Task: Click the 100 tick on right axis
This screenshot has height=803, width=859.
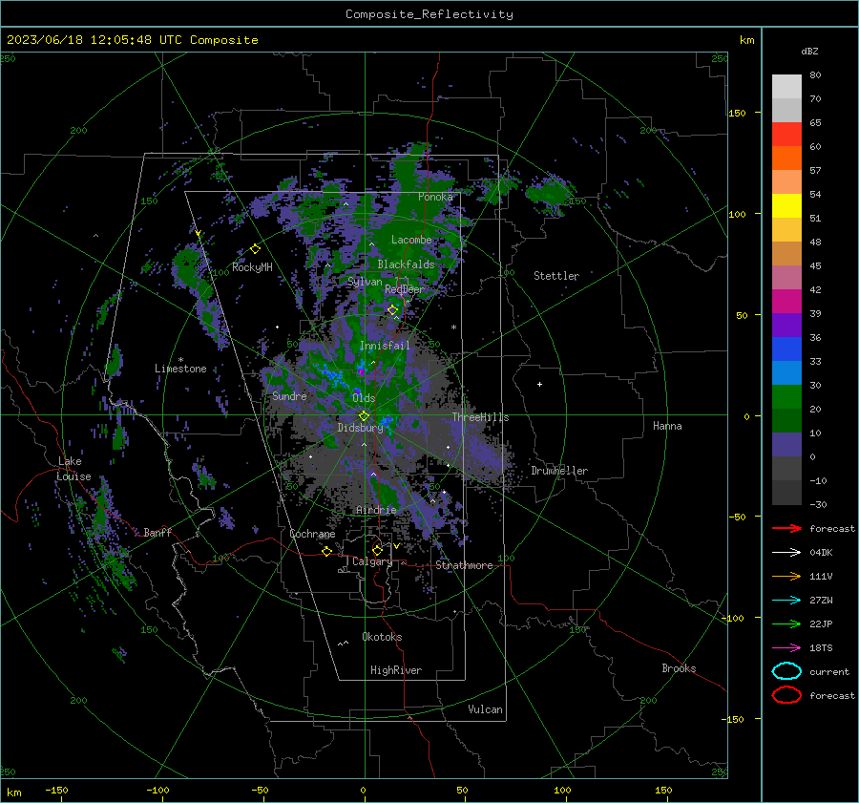Action: 737,214
